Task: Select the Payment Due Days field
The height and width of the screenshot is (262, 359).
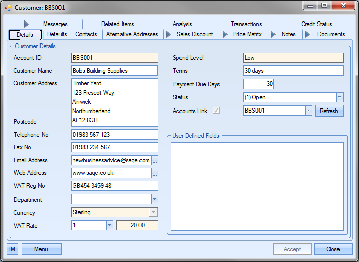Action: (258, 84)
